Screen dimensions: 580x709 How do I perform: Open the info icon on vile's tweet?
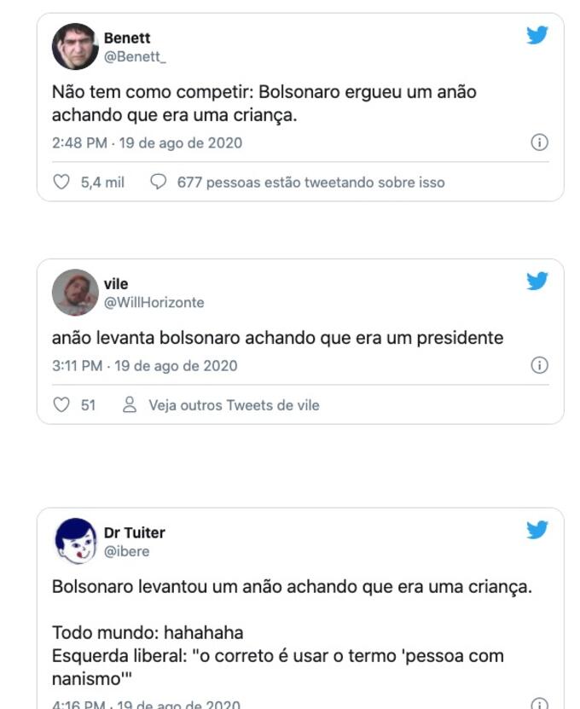pyautogui.click(x=539, y=365)
